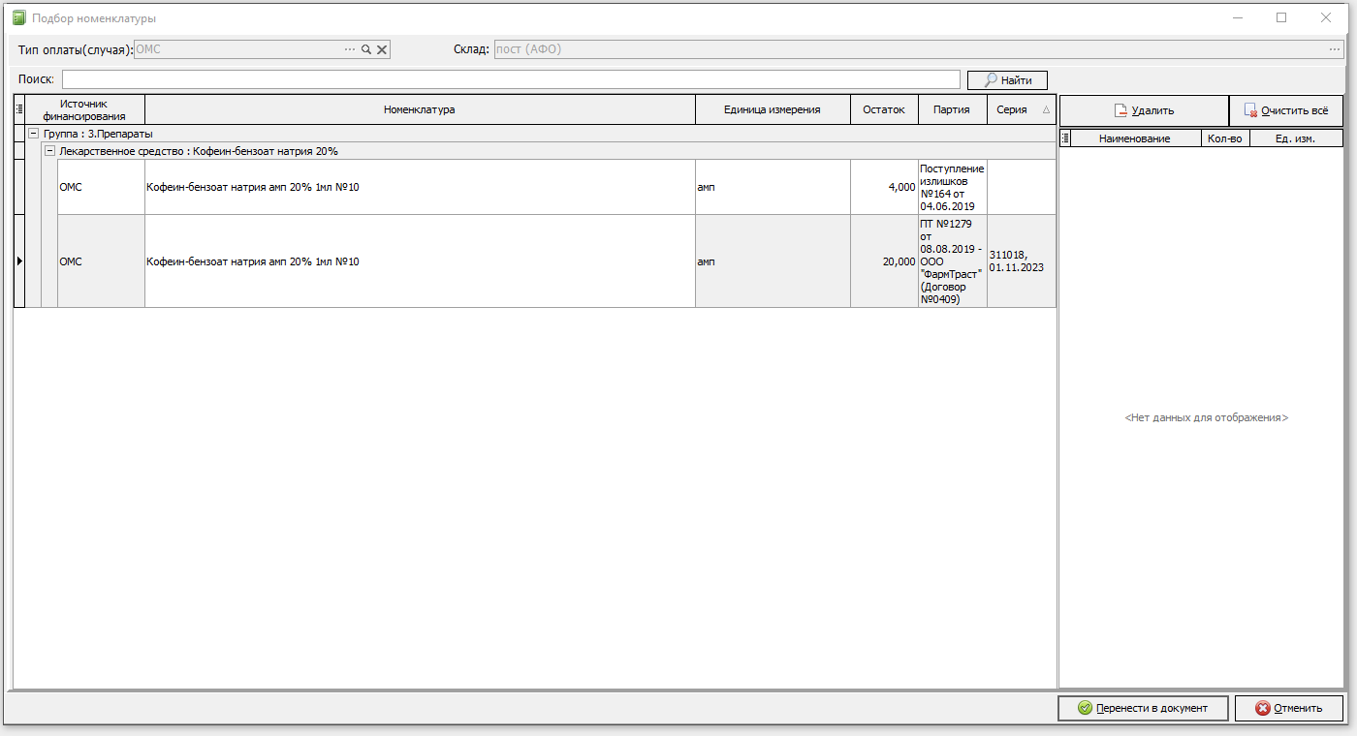1357x736 pixels.
Task: Clear the payment type field with X icon
Action: [x=382, y=49]
